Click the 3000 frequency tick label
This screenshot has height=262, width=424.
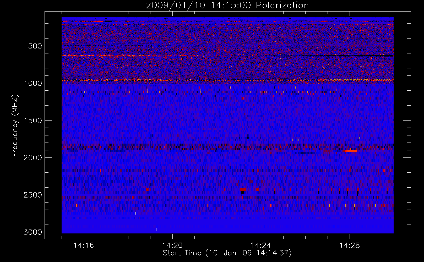coord(33,232)
